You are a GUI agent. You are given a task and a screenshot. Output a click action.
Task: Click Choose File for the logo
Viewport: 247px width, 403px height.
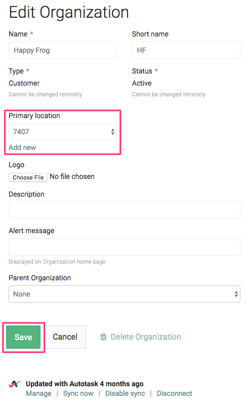point(28,177)
